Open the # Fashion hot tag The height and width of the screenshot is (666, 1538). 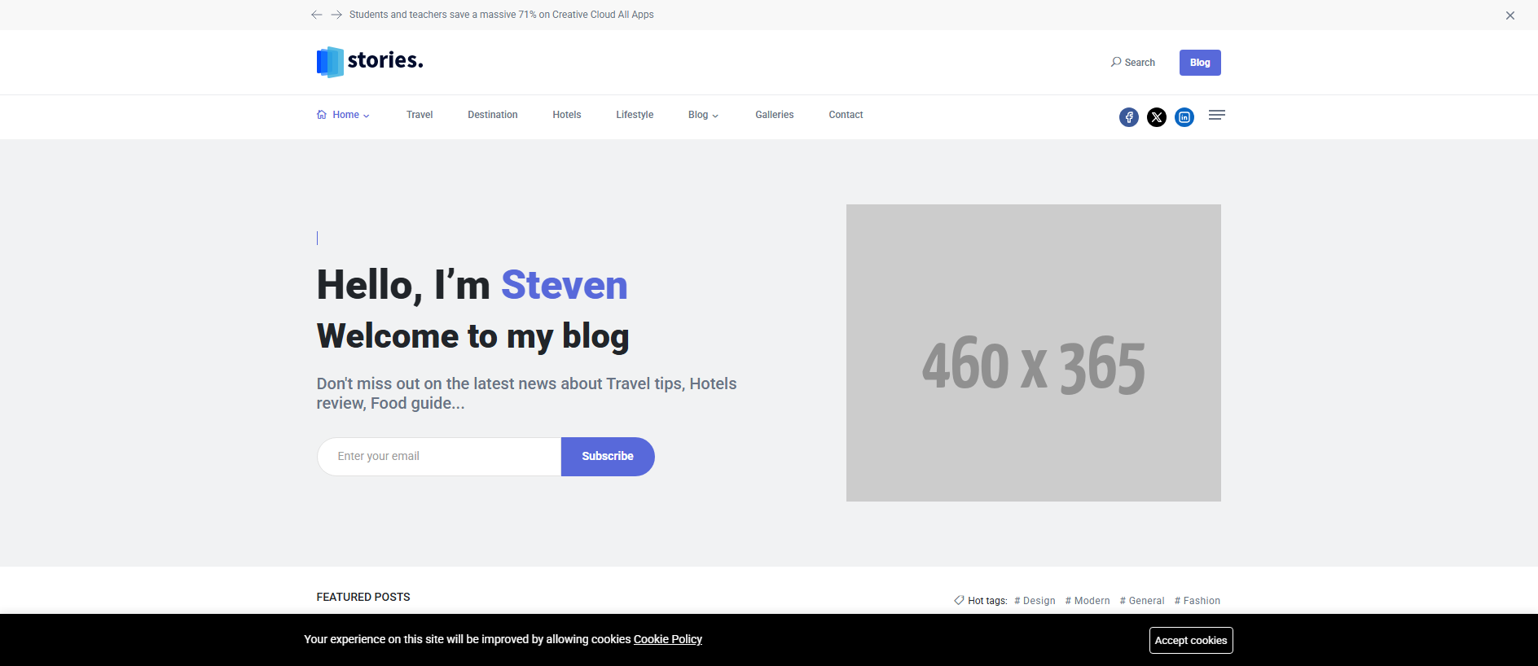pyautogui.click(x=1197, y=601)
